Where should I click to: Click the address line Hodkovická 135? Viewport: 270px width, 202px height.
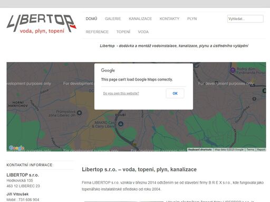coord(20,180)
